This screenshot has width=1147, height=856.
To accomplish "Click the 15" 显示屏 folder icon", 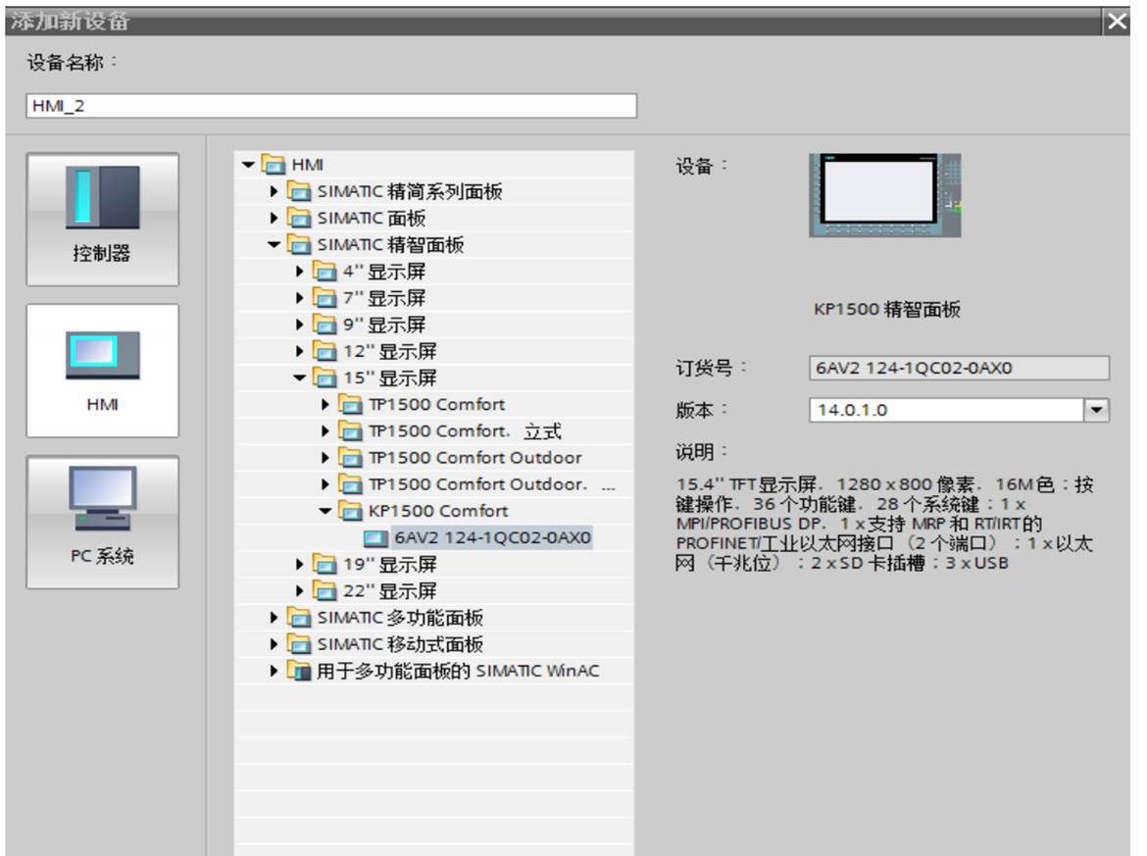I will click(x=324, y=378).
